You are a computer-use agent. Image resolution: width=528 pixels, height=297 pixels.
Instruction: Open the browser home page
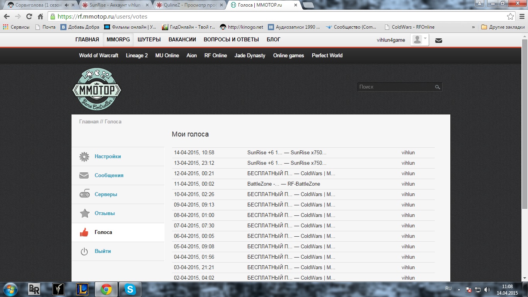click(40, 17)
